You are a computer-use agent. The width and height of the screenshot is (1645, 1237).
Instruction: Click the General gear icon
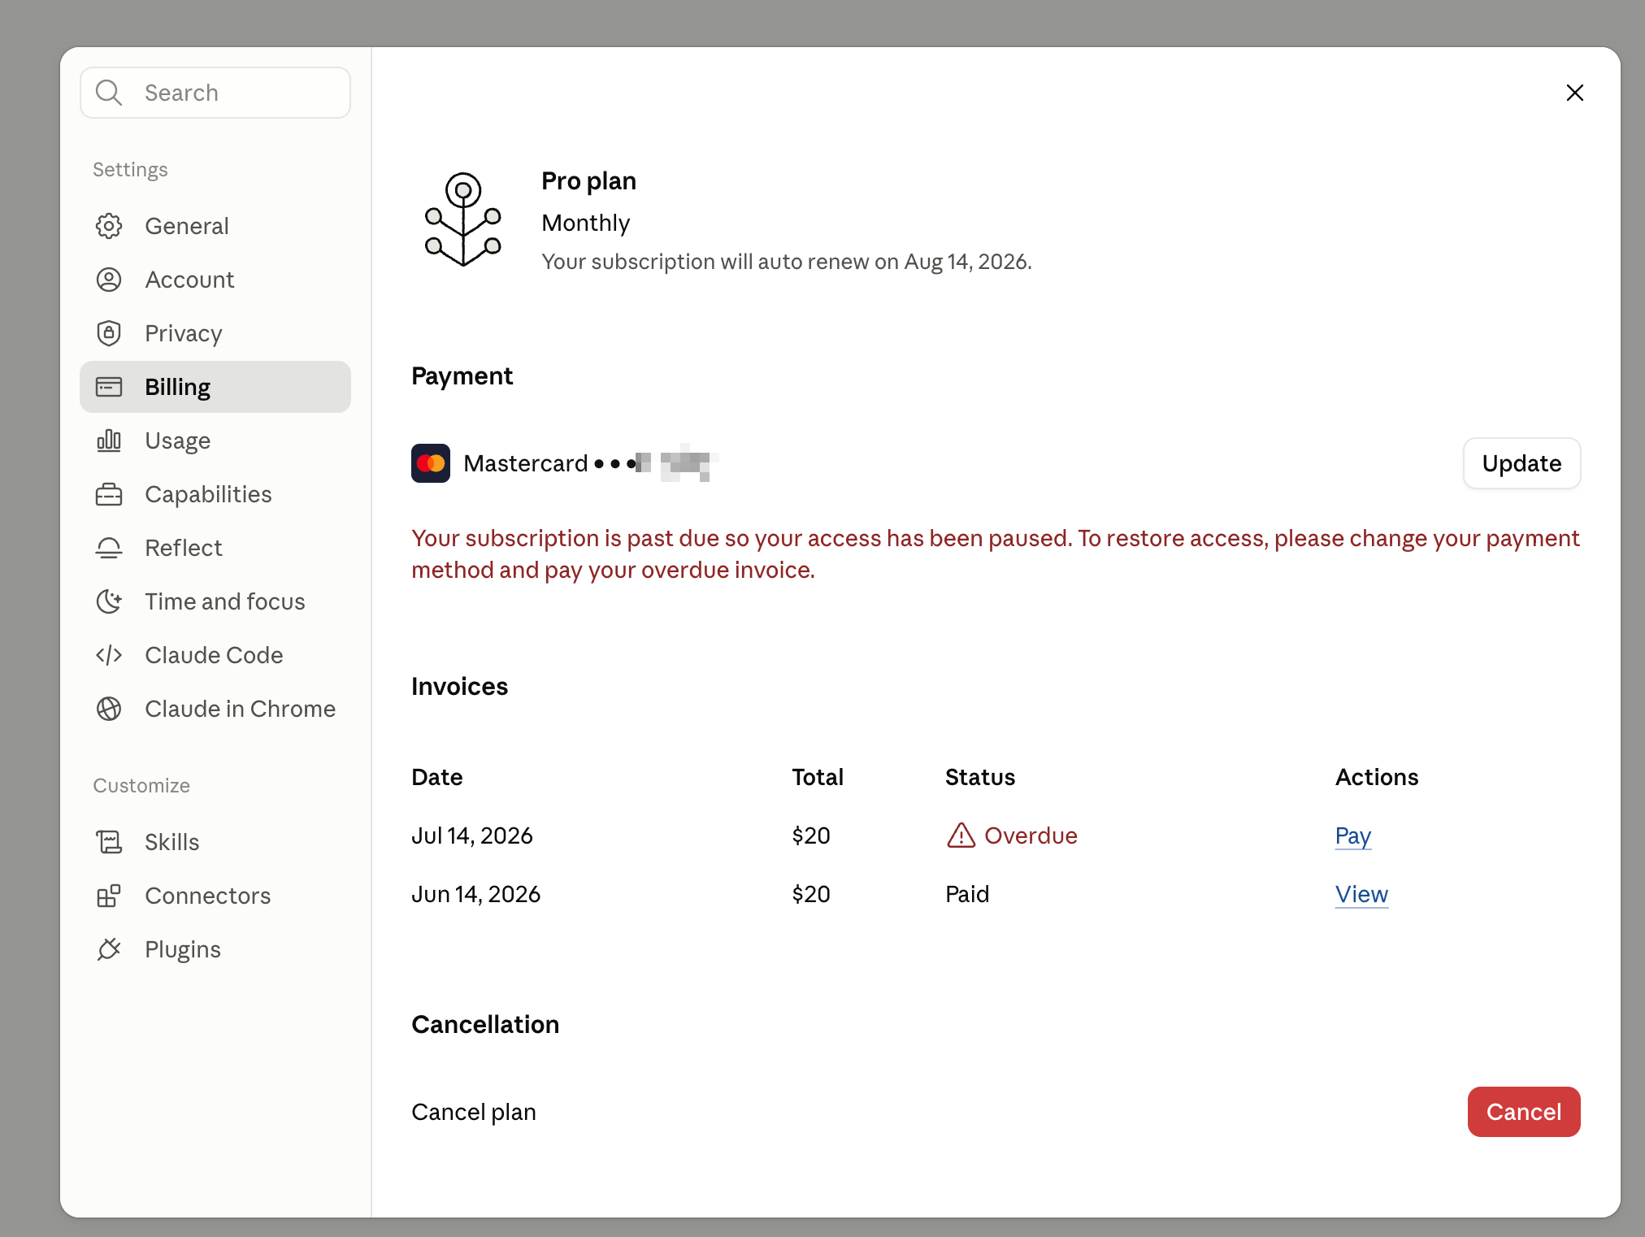[x=109, y=226]
